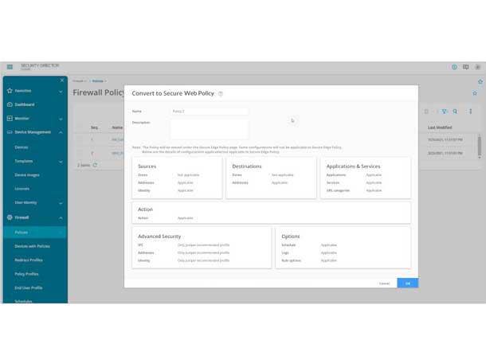Expand the Favorites section chevron

61,91
